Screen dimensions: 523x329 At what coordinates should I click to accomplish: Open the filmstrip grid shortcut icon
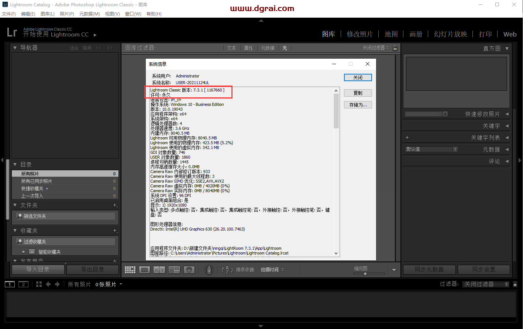39,284
